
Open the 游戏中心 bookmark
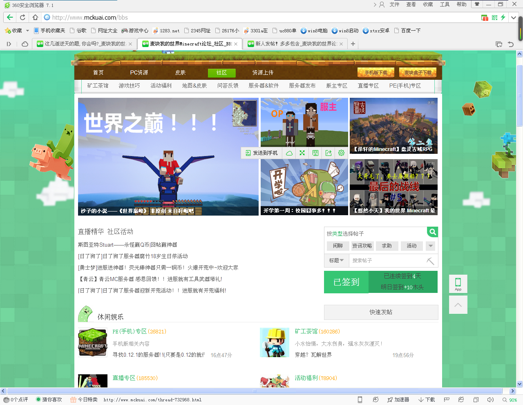point(135,31)
